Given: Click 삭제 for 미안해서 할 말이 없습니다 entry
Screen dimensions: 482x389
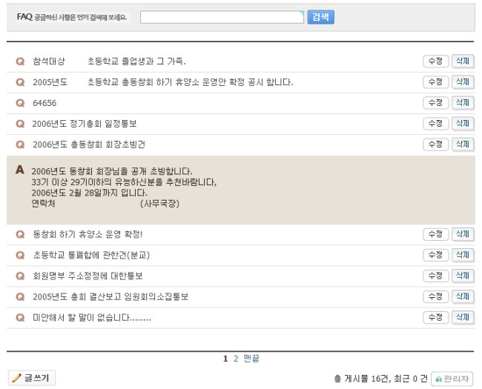Looking at the screenshot, I should coord(463,317).
